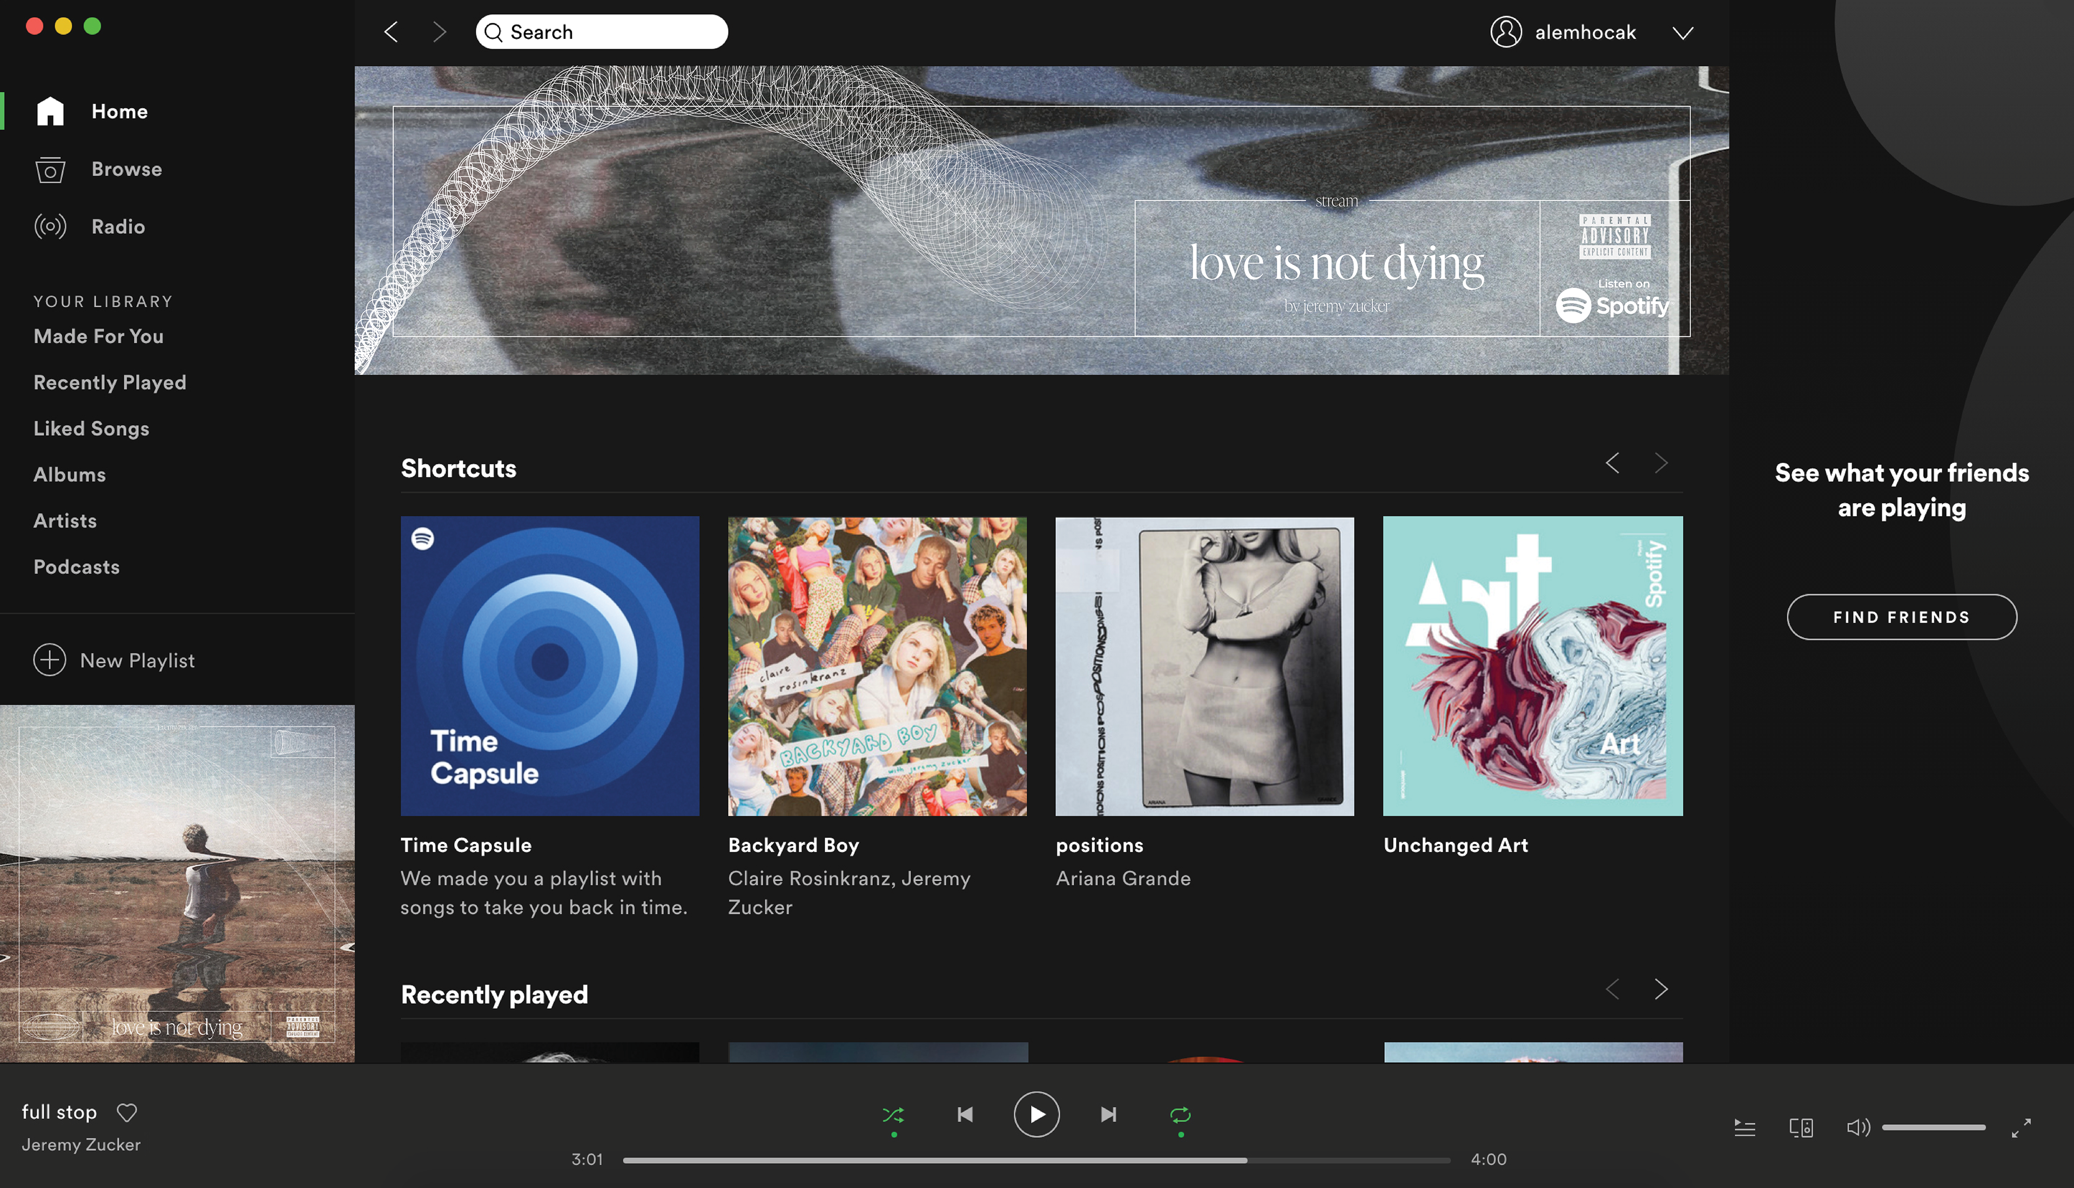This screenshot has width=2074, height=1188.
Task: Click the Shortcuts section heading
Action: pos(459,468)
